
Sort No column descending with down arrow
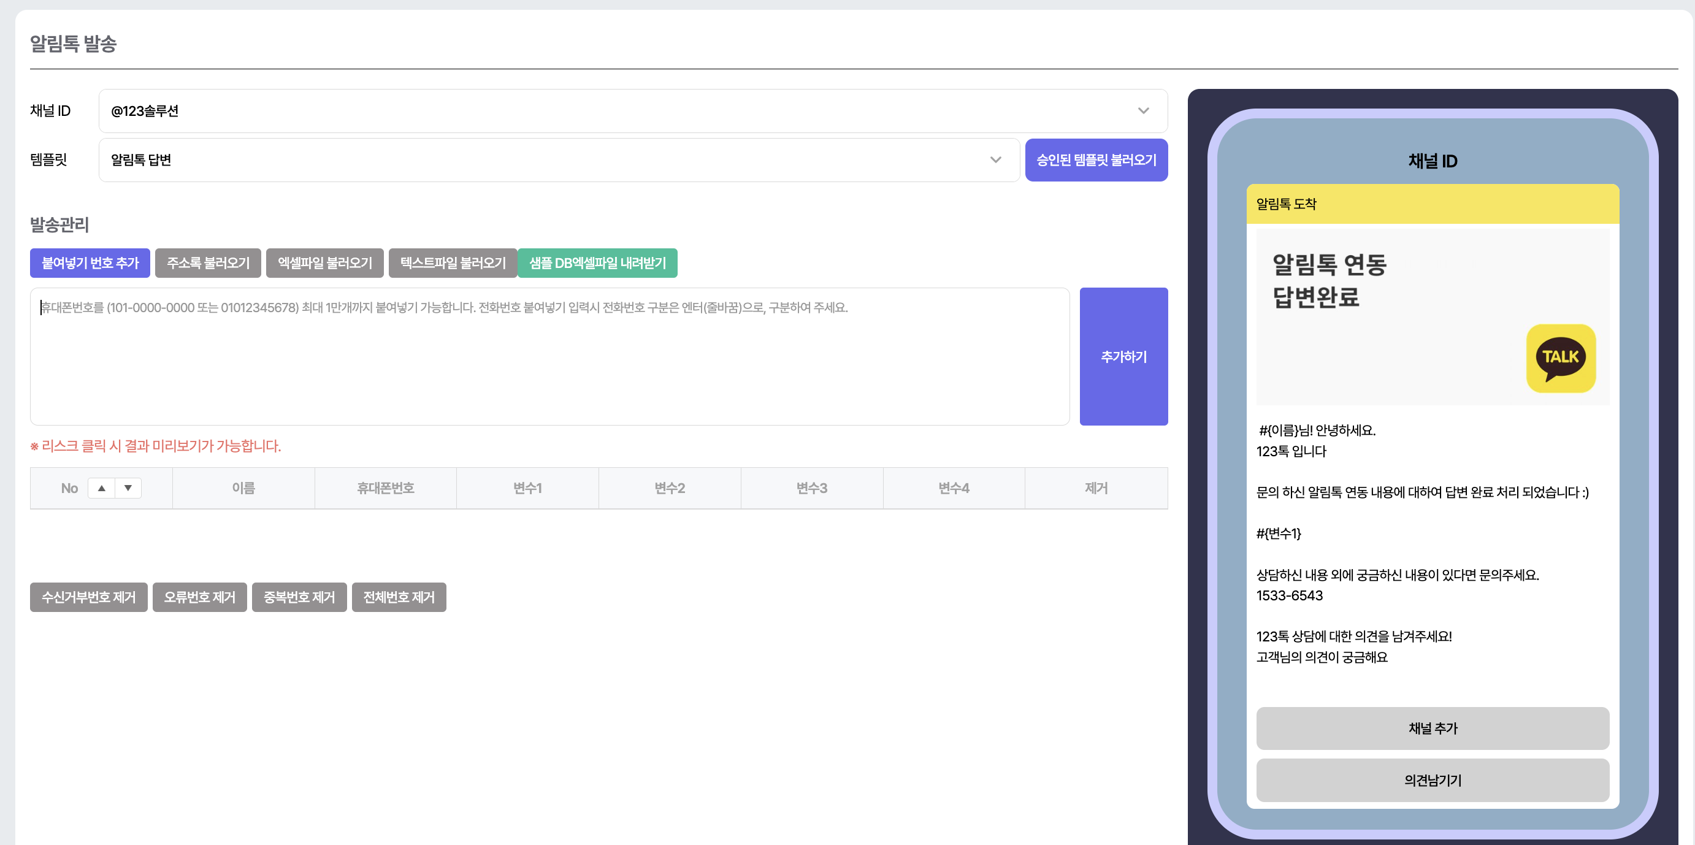click(128, 487)
